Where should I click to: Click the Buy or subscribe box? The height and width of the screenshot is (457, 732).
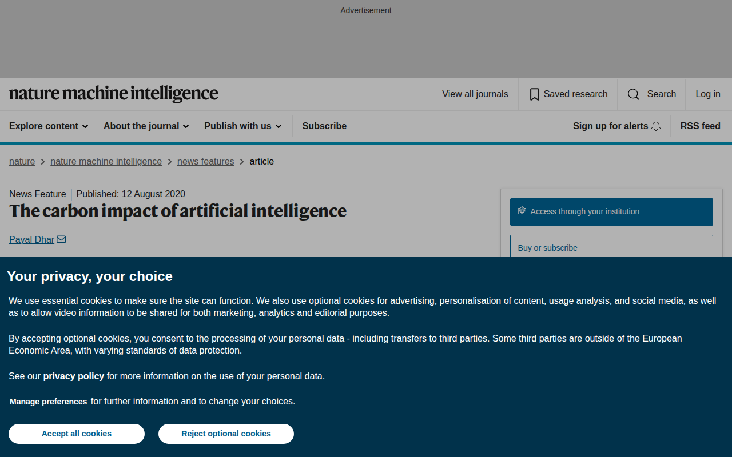click(x=611, y=247)
